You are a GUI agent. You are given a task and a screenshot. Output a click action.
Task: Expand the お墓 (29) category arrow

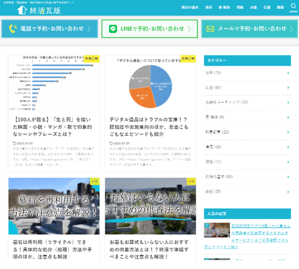tap(288, 73)
